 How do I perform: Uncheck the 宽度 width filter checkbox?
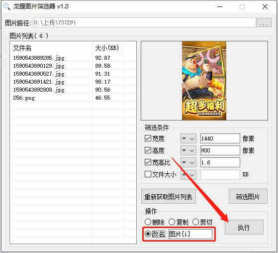click(148, 138)
